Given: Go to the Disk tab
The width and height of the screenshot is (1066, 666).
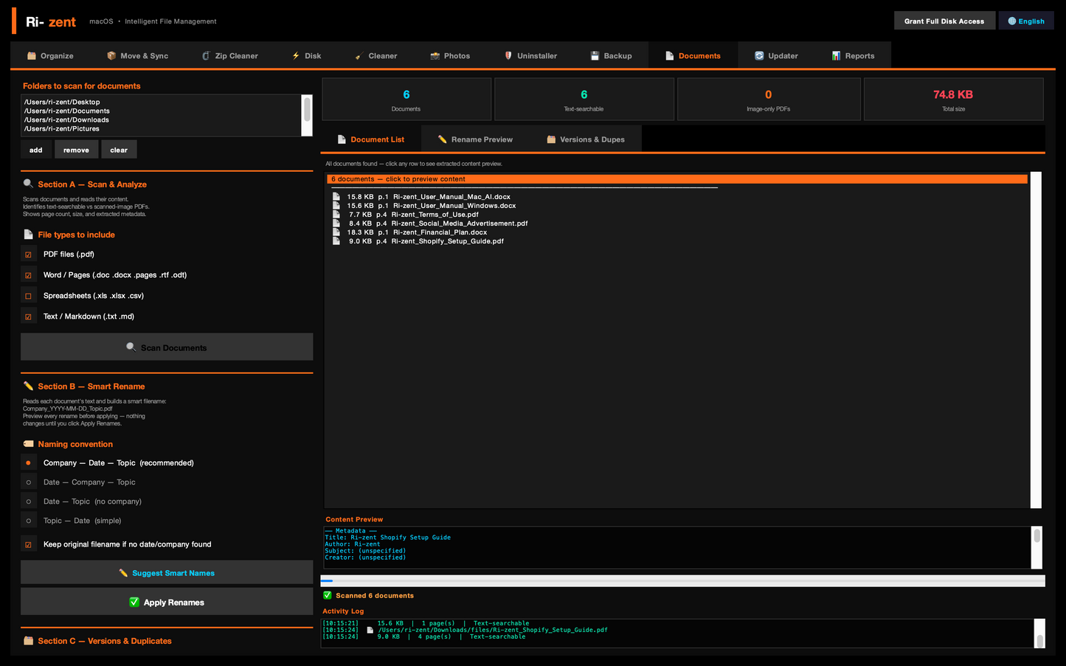Looking at the screenshot, I should click(x=306, y=55).
